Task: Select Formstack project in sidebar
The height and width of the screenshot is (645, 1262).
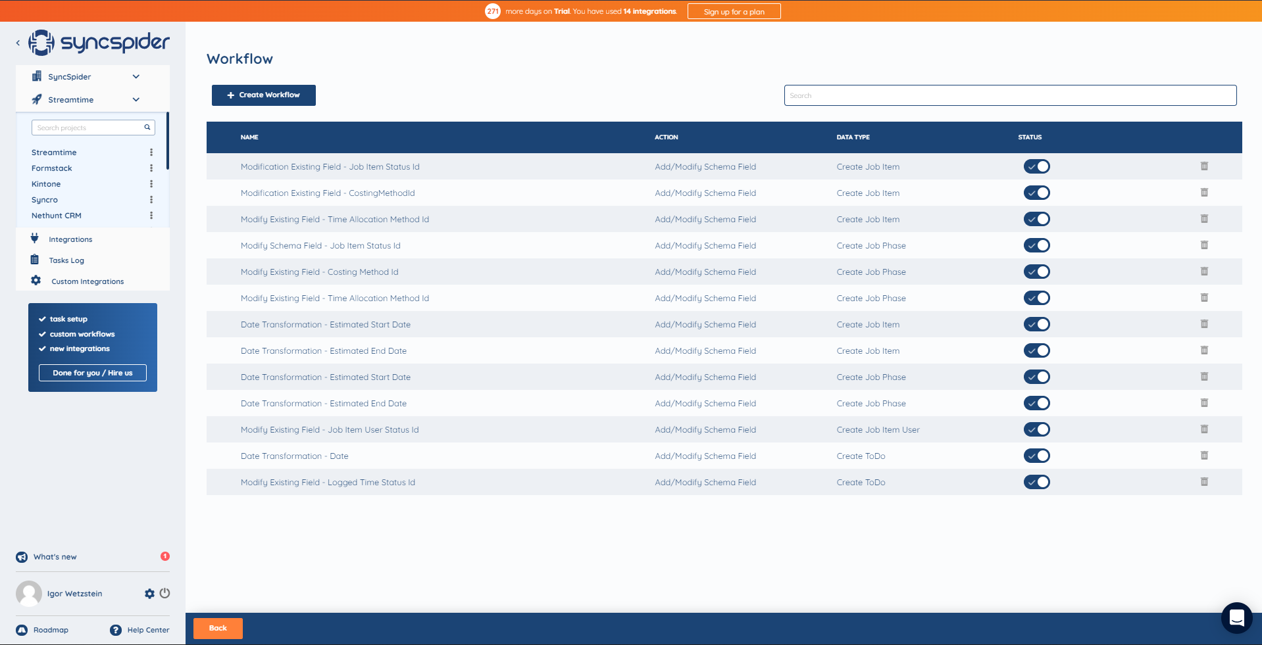Action: [52, 168]
